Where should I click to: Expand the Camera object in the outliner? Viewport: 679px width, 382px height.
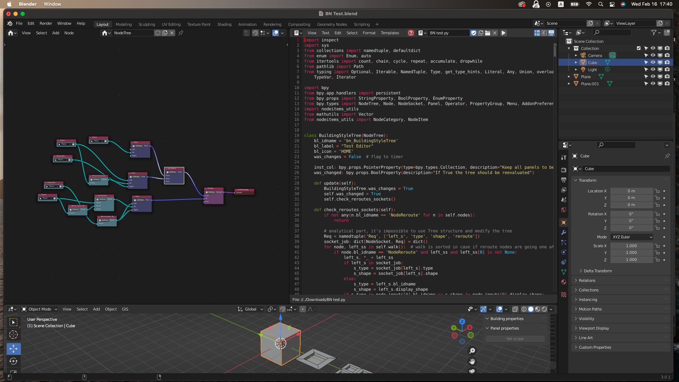pos(576,55)
